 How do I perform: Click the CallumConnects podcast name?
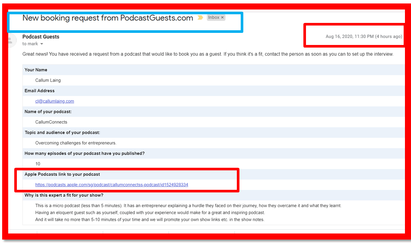point(51,122)
